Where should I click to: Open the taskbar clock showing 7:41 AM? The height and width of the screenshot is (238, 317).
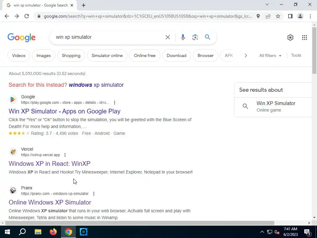click(290, 232)
